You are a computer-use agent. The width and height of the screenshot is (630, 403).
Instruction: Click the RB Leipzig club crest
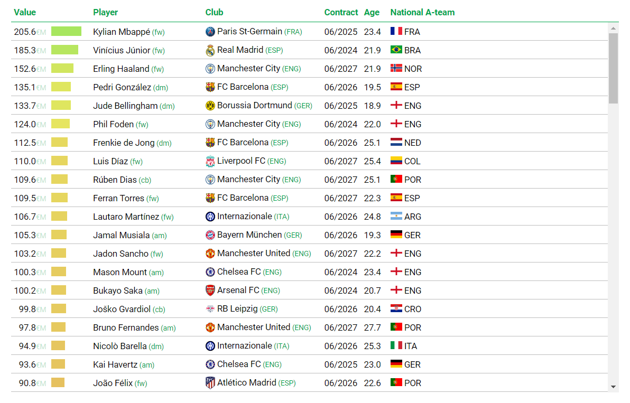[x=210, y=309]
